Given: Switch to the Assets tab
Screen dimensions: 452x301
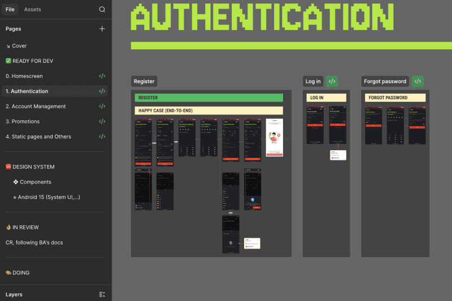Looking at the screenshot, I should pos(33,10).
